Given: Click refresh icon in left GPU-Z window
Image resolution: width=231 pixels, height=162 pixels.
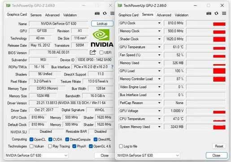Looking at the screenshot, I should click(x=105, y=13).
